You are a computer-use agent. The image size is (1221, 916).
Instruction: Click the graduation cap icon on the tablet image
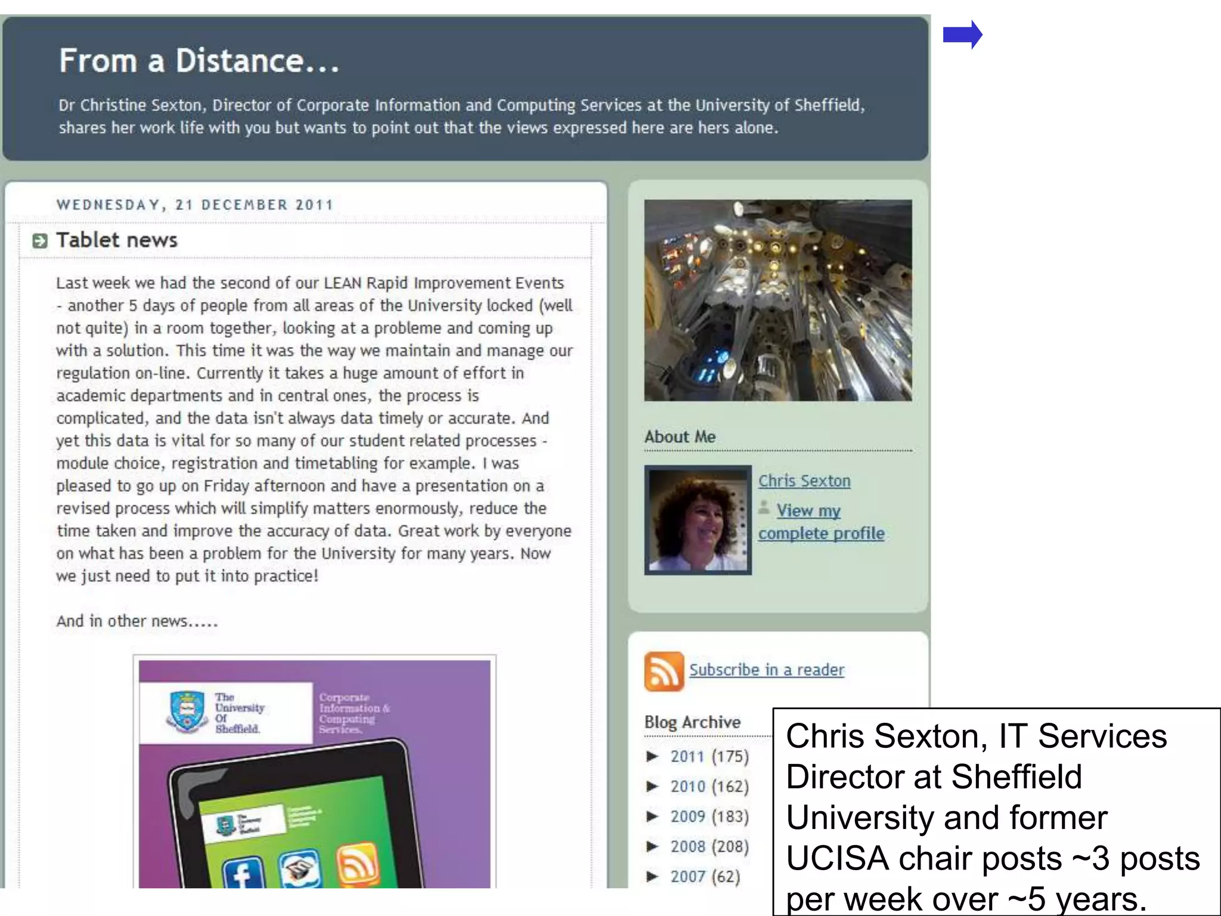(300, 869)
